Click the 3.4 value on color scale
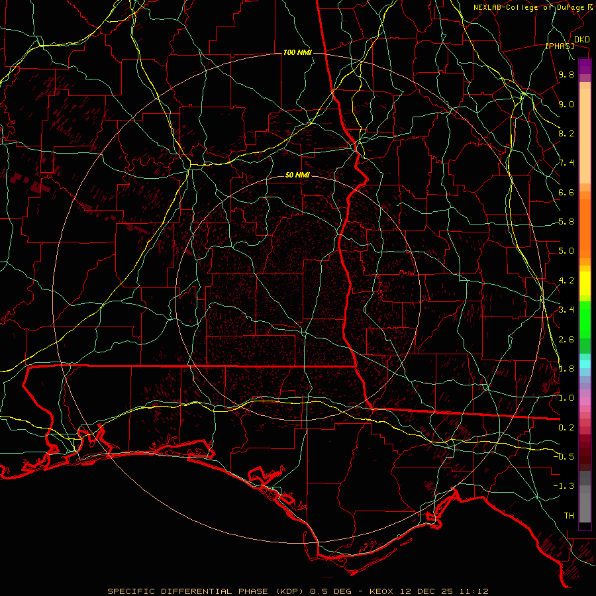Screen dimensions: 596x596 pos(566,310)
